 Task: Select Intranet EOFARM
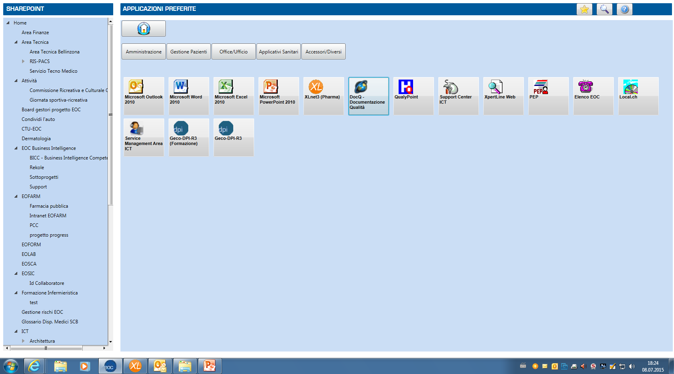coord(48,216)
